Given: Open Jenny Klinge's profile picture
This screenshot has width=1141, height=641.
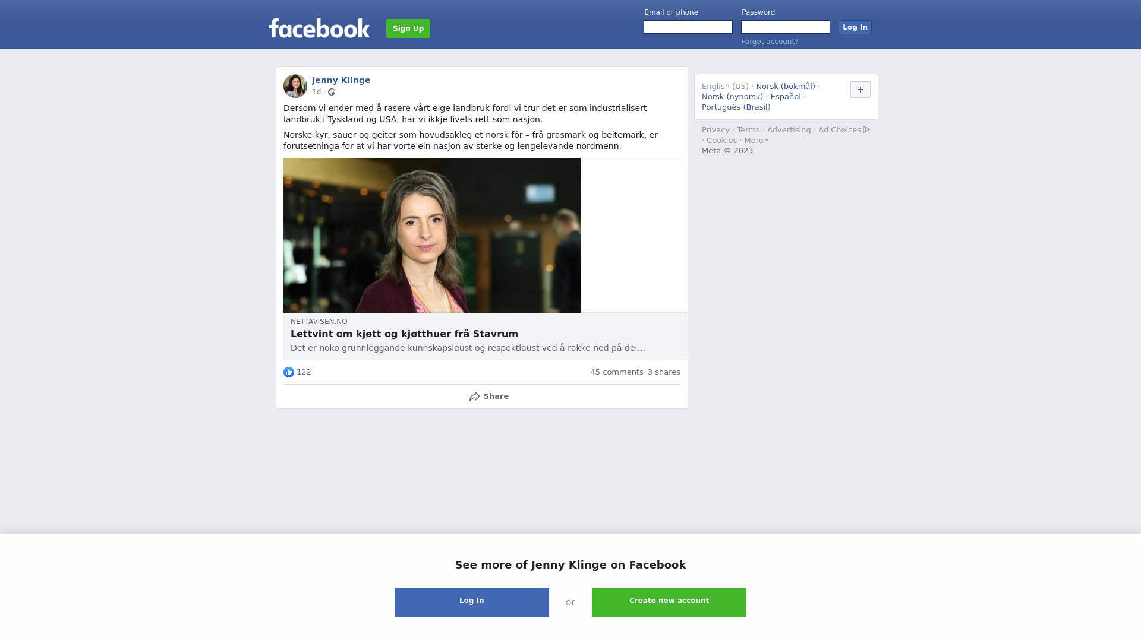Looking at the screenshot, I should click(295, 86).
